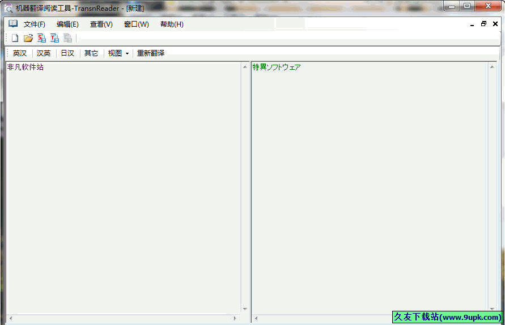Click the book icon beside 文件 menu

(13, 24)
